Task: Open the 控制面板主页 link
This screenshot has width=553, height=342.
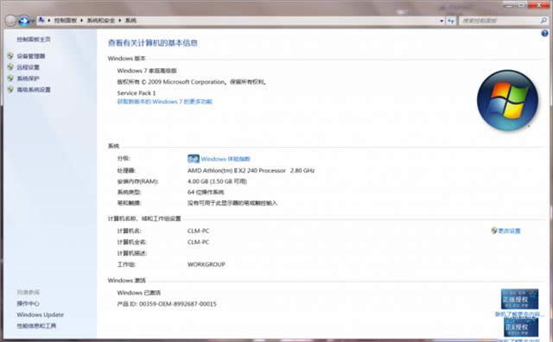Action: click(34, 39)
